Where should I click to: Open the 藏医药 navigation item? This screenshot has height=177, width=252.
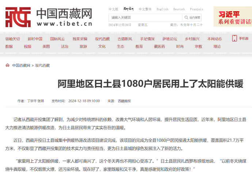[x=159, y=47]
